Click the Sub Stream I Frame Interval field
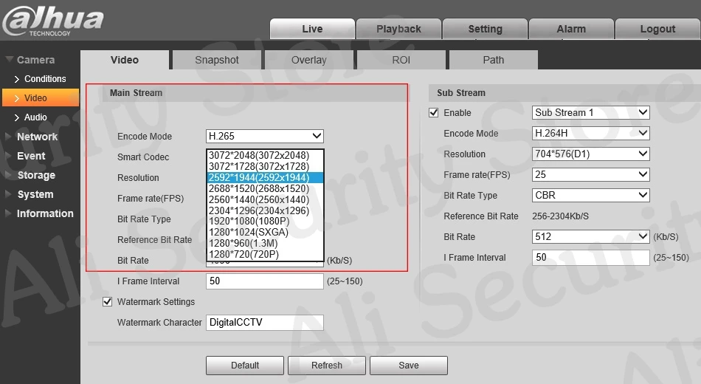 coord(590,257)
